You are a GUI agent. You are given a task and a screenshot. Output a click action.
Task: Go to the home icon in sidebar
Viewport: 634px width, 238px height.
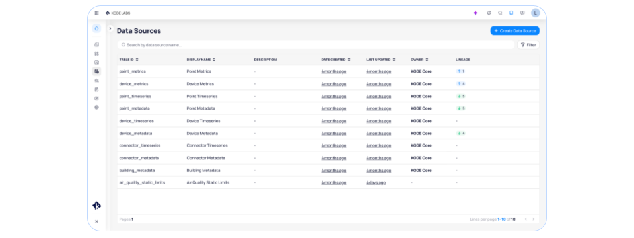pyautogui.click(x=96, y=28)
